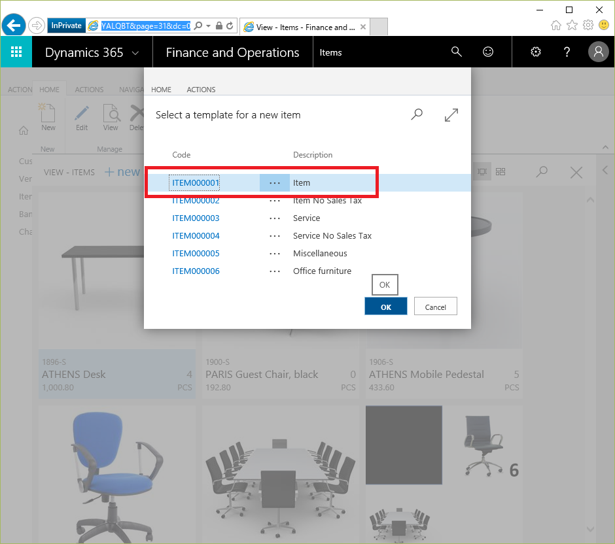Open the row menu for ITEM000003

(x=275, y=218)
